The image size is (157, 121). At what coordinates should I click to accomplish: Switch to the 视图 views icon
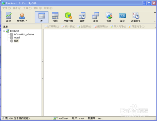(55, 17)
